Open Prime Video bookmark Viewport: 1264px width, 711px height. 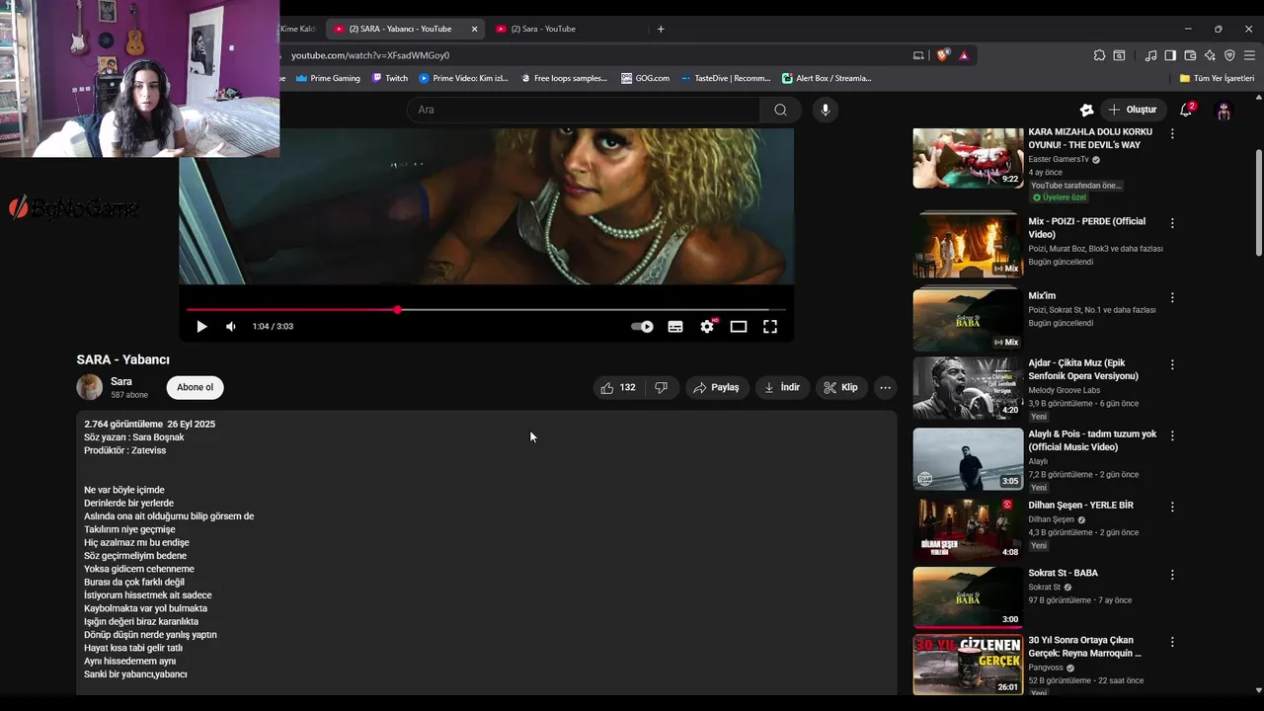(x=463, y=78)
